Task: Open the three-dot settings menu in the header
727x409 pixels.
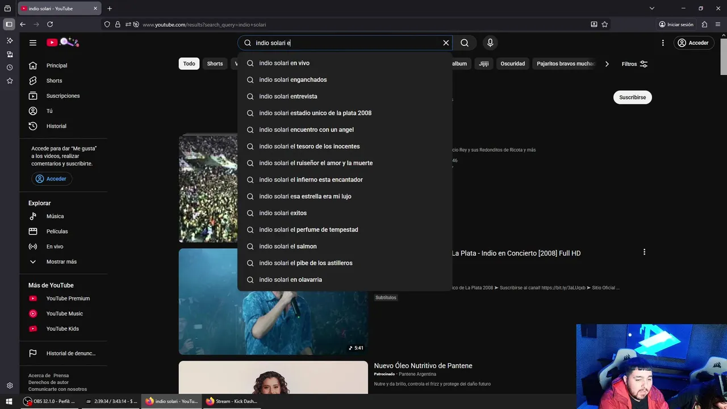Action: click(x=663, y=43)
